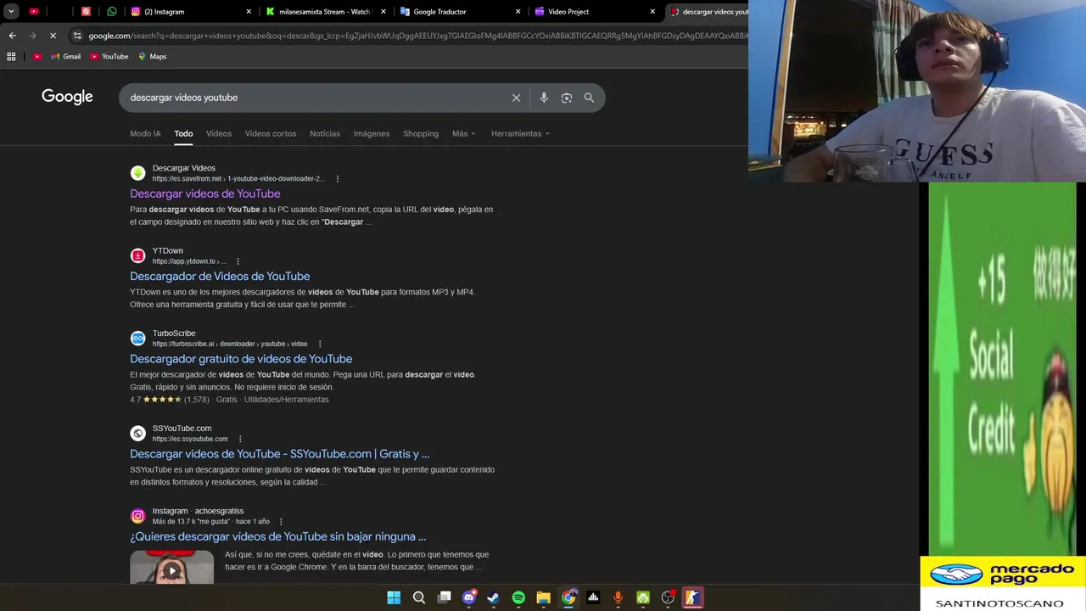Close the Instagram tab

(x=249, y=12)
